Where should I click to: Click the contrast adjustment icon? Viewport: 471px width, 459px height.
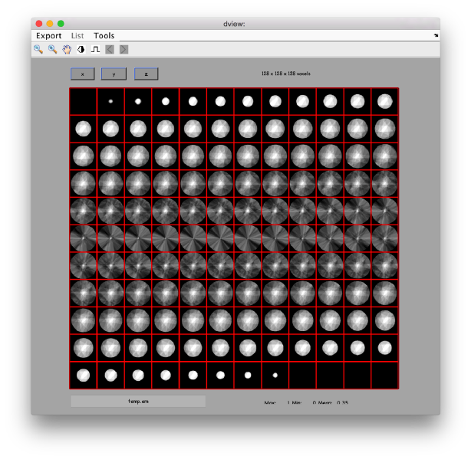click(x=81, y=49)
